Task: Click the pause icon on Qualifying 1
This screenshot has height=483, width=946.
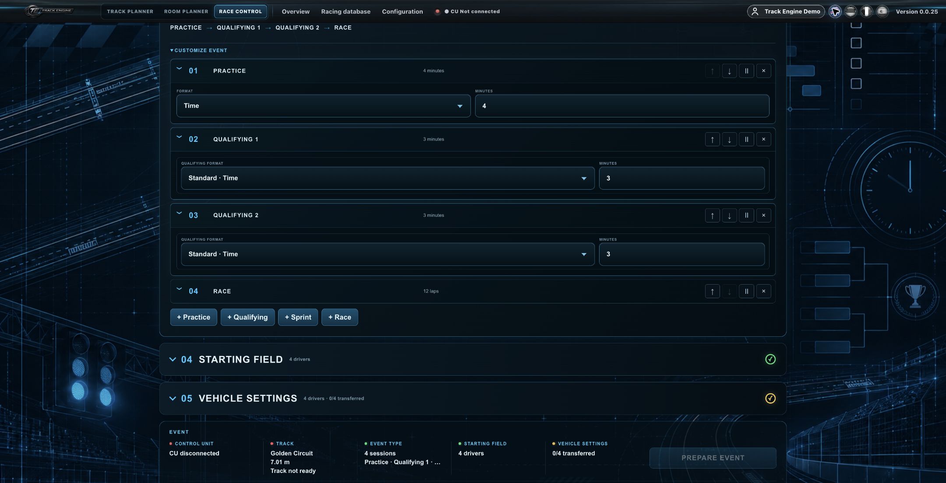Action: click(746, 139)
